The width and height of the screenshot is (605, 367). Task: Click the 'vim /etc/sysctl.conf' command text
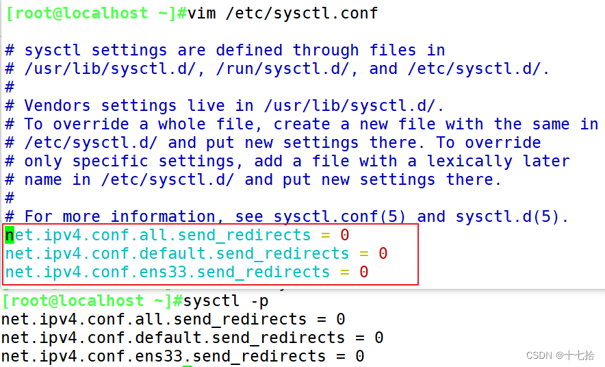283,14
